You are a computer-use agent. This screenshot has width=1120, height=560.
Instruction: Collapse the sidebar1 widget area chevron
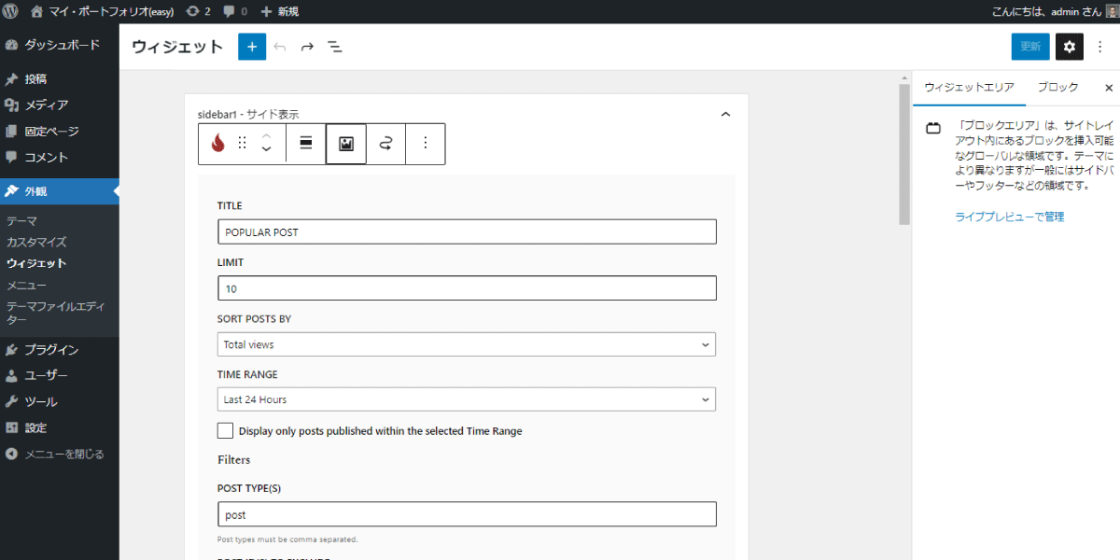726,115
